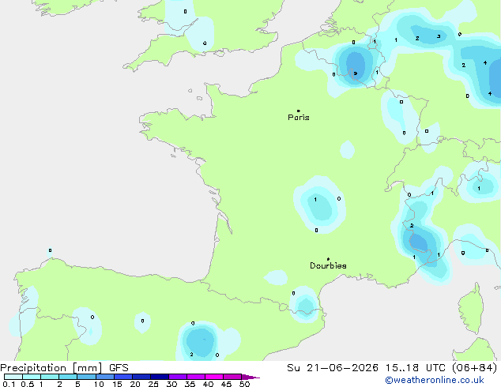Click the above-50 legend arrow tip
Screen dimensions: 501x387
[x=250, y=377]
